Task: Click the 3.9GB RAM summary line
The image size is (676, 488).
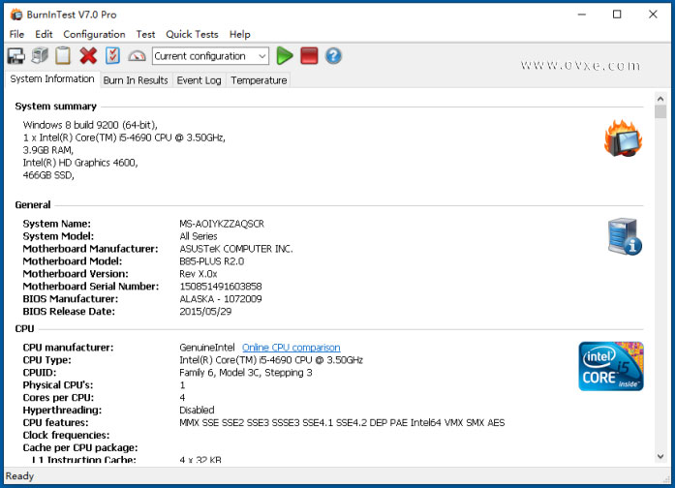Action: point(48,150)
